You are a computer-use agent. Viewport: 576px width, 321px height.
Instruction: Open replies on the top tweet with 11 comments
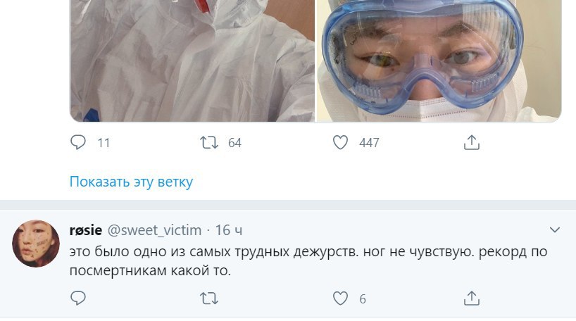point(78,142)
